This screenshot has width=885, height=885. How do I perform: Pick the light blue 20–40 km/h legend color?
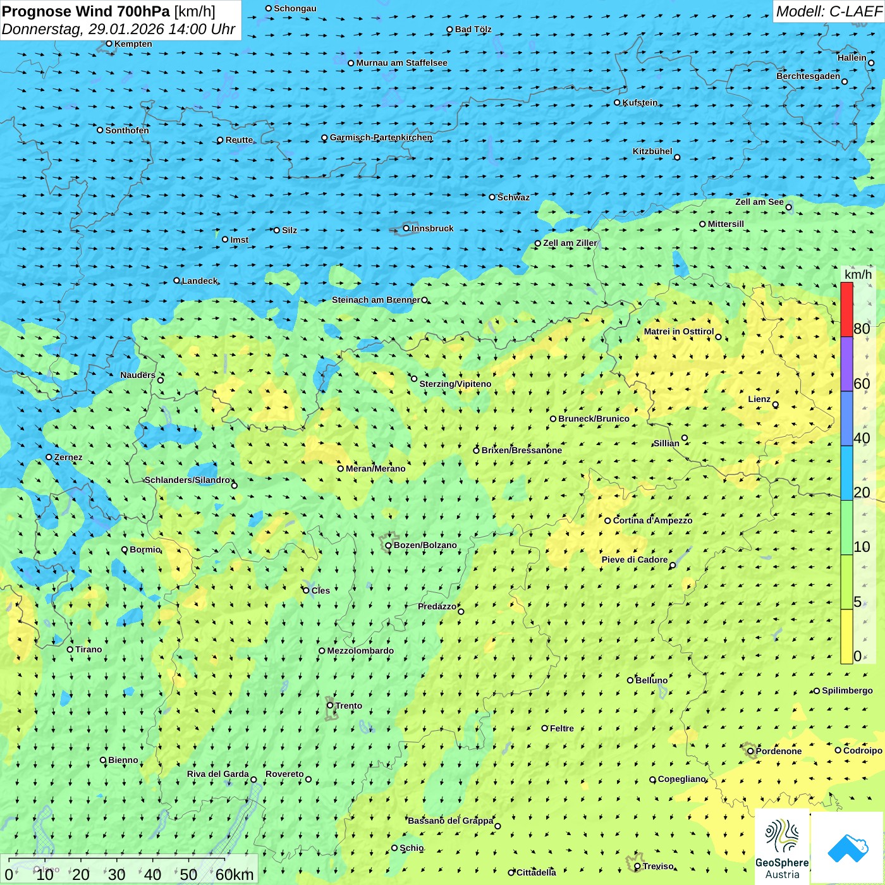[846, 473]
